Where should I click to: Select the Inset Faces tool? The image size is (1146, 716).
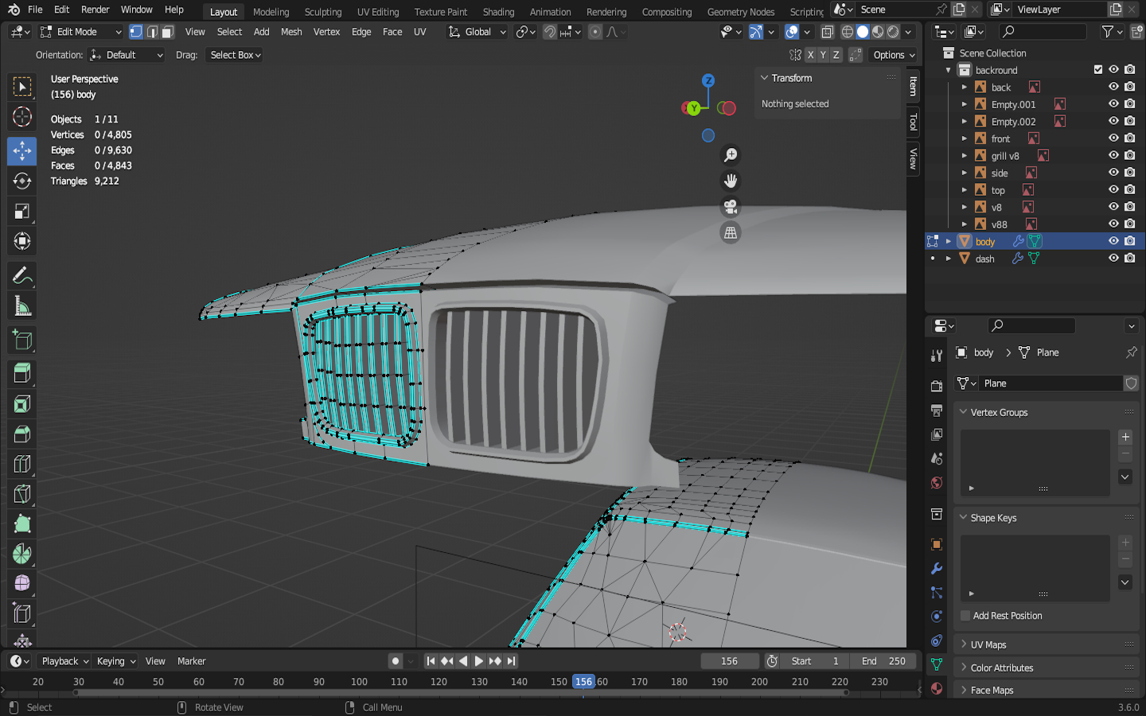coord(22,404)
